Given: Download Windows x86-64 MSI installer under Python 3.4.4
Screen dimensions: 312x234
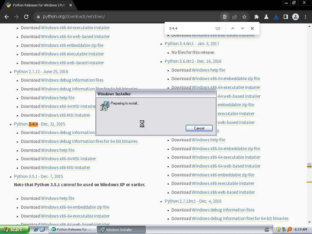Looking at the screenshot, I should tap(69, 159).
